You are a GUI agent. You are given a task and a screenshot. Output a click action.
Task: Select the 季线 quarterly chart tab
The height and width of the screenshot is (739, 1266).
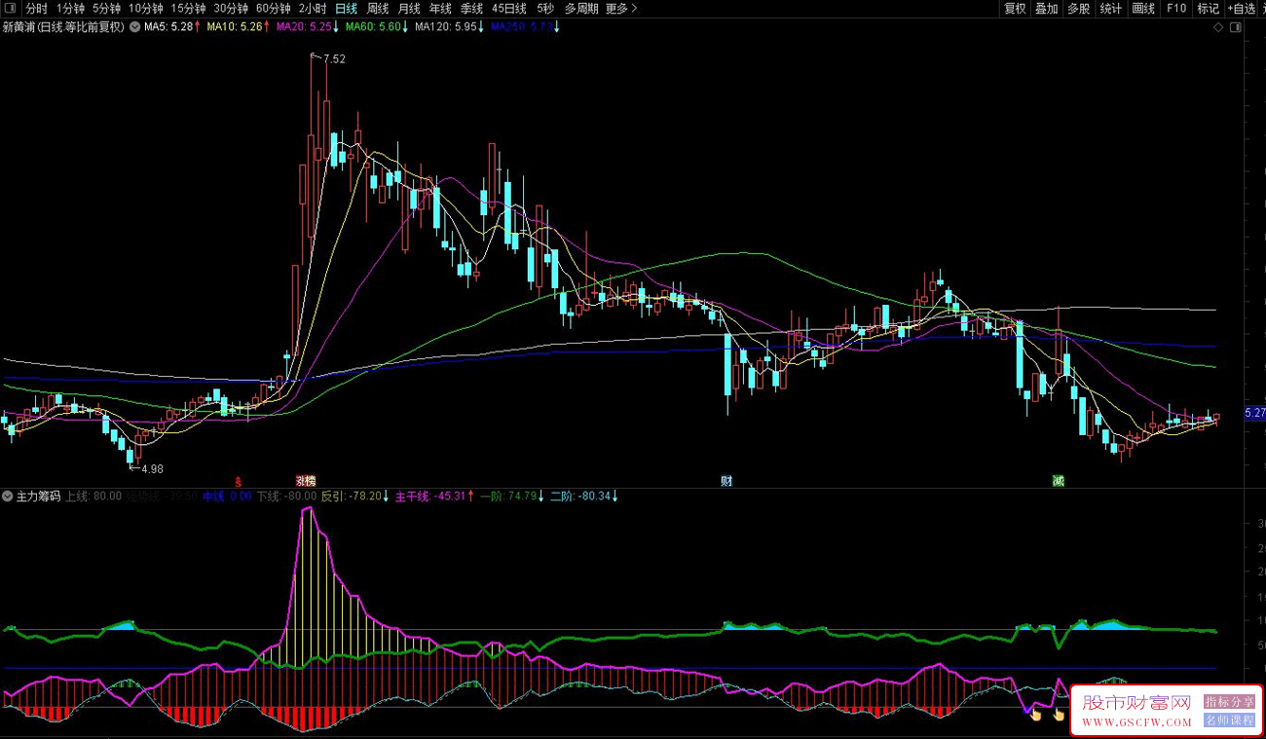point(471,8)
